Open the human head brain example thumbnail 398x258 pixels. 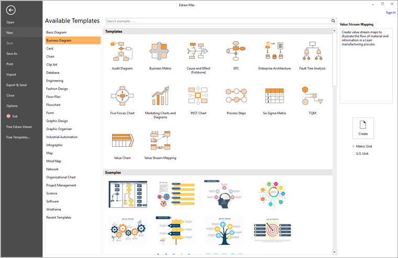[x=224, y=194]
